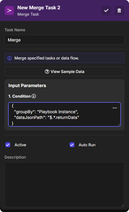This screenshot has height=212, width=129.
Task: Click into the empty Description box
Action: tap(64, 185)
